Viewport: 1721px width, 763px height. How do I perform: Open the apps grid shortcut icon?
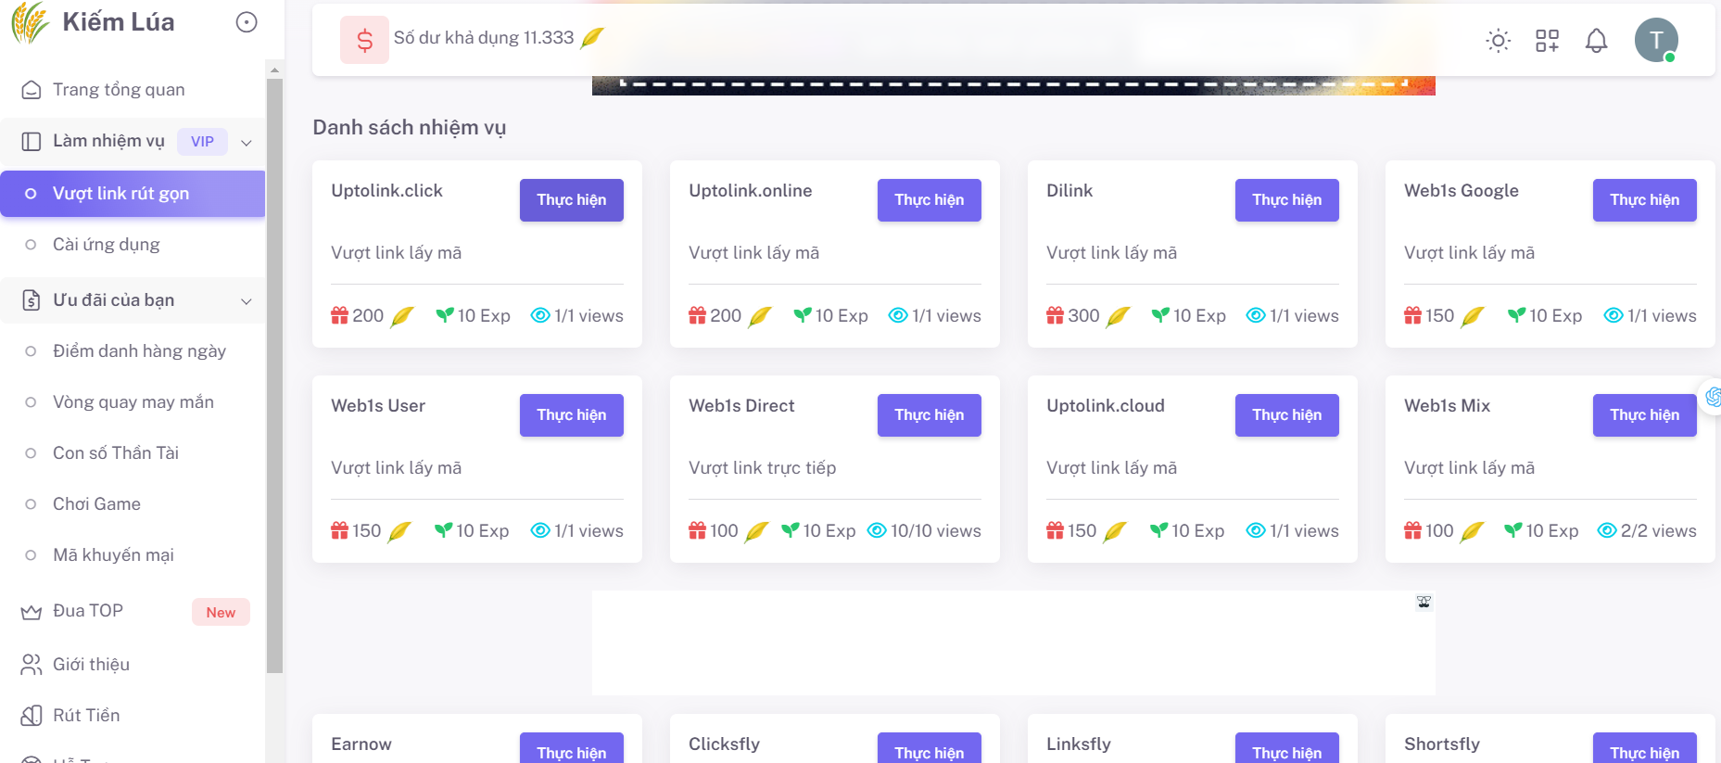coord(1547,40)
